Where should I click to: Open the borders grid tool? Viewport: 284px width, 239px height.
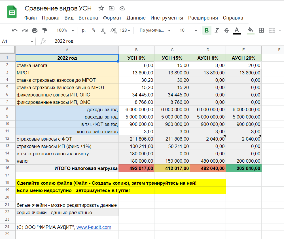pyautogui.click(x=261, y=30)
